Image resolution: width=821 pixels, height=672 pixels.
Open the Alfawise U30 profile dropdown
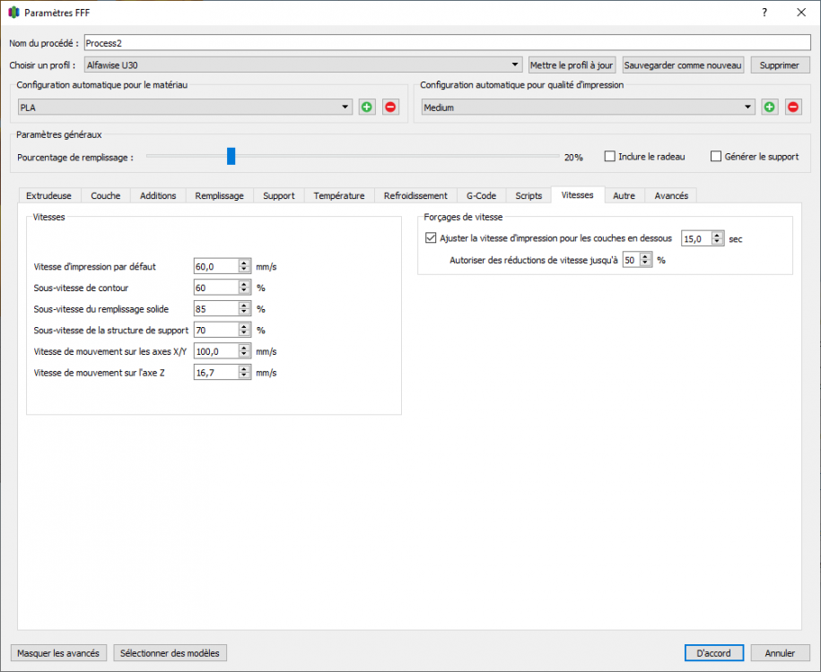303,65
